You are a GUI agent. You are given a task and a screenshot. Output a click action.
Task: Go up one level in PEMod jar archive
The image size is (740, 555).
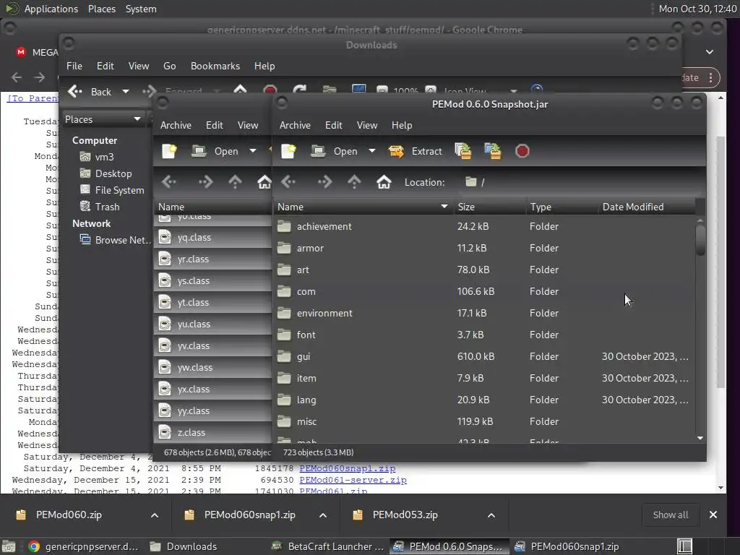[354, 181]
